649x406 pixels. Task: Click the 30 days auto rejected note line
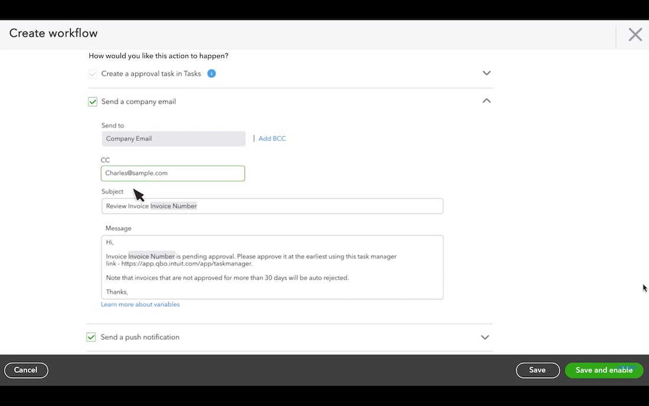tap(227, 278)
